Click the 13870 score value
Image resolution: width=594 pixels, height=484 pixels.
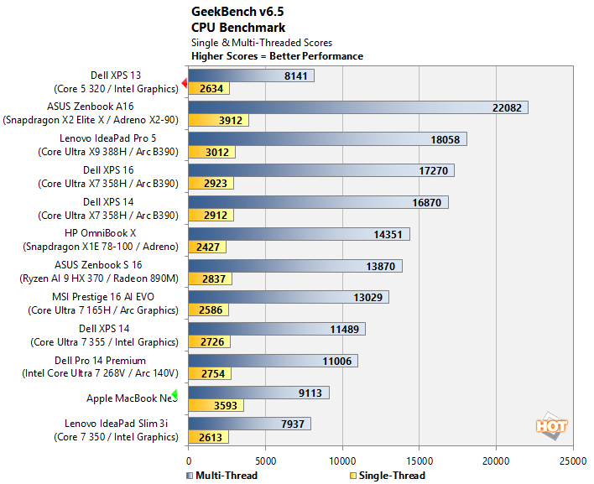coord(381,267)
